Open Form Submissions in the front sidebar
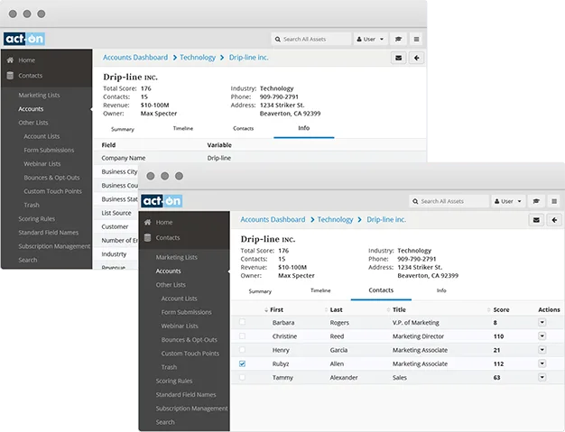The height and width of the screenshot is (432, 565). (x=186, y=312)
